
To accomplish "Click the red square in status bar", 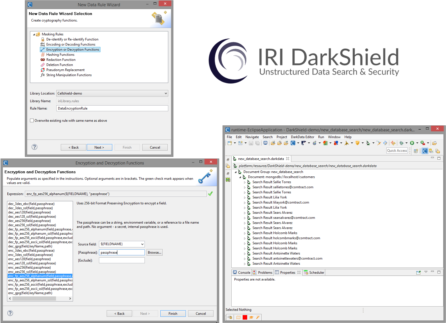I will tap(245, 317).
